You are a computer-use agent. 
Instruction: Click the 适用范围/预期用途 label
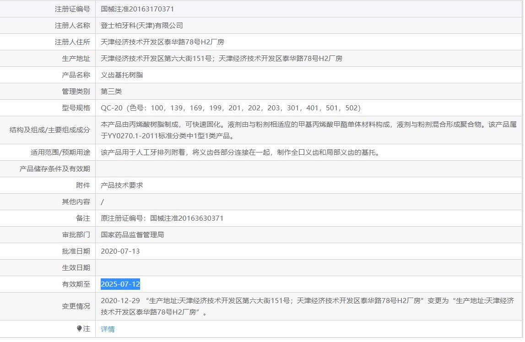tap(60, 152)
